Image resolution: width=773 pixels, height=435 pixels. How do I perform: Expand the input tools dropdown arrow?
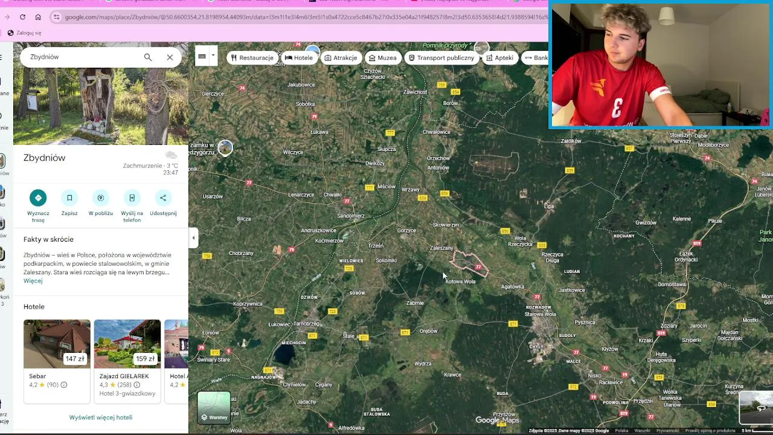tap(213, 56)
